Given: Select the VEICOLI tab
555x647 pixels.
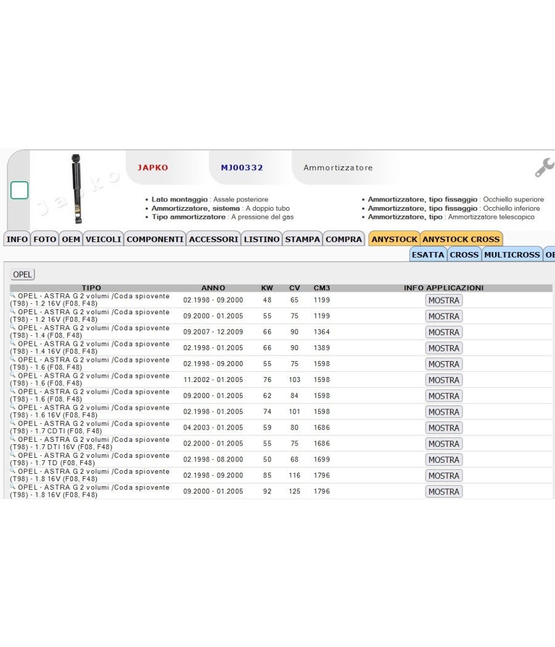Looking at the screenshot, I should [x=103, y=239].
